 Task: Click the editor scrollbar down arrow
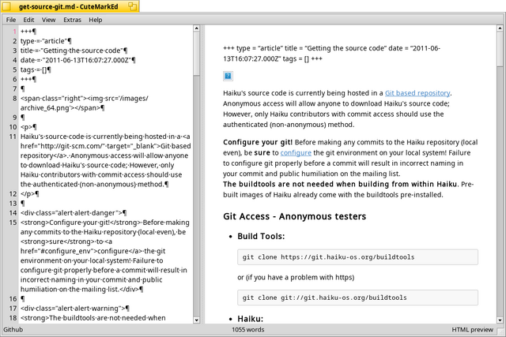coord(197,320)
